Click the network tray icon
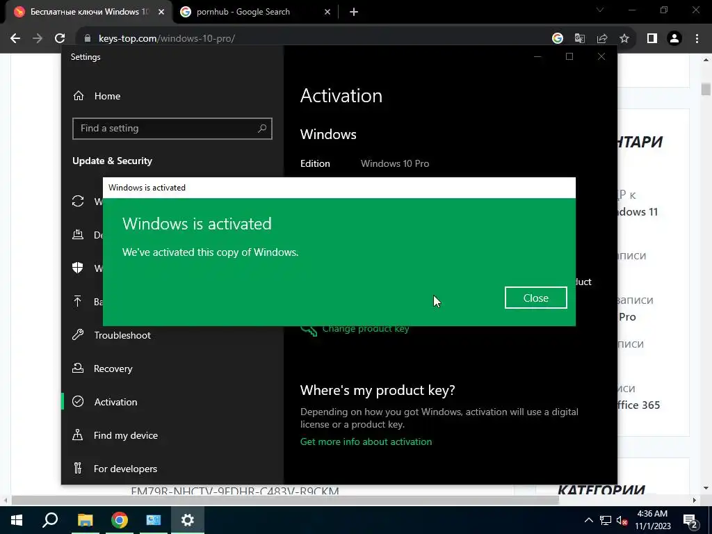 click(606, 520)
